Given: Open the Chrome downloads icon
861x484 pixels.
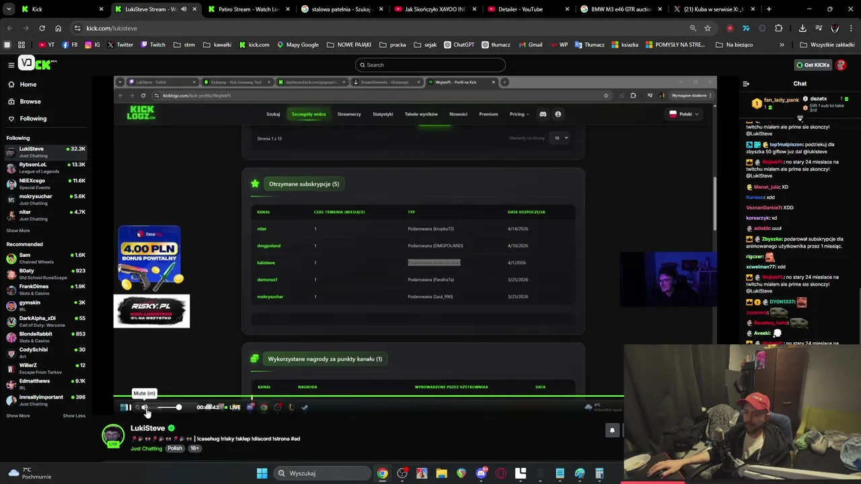Looking at the screenshot, I should click(802, 28).
